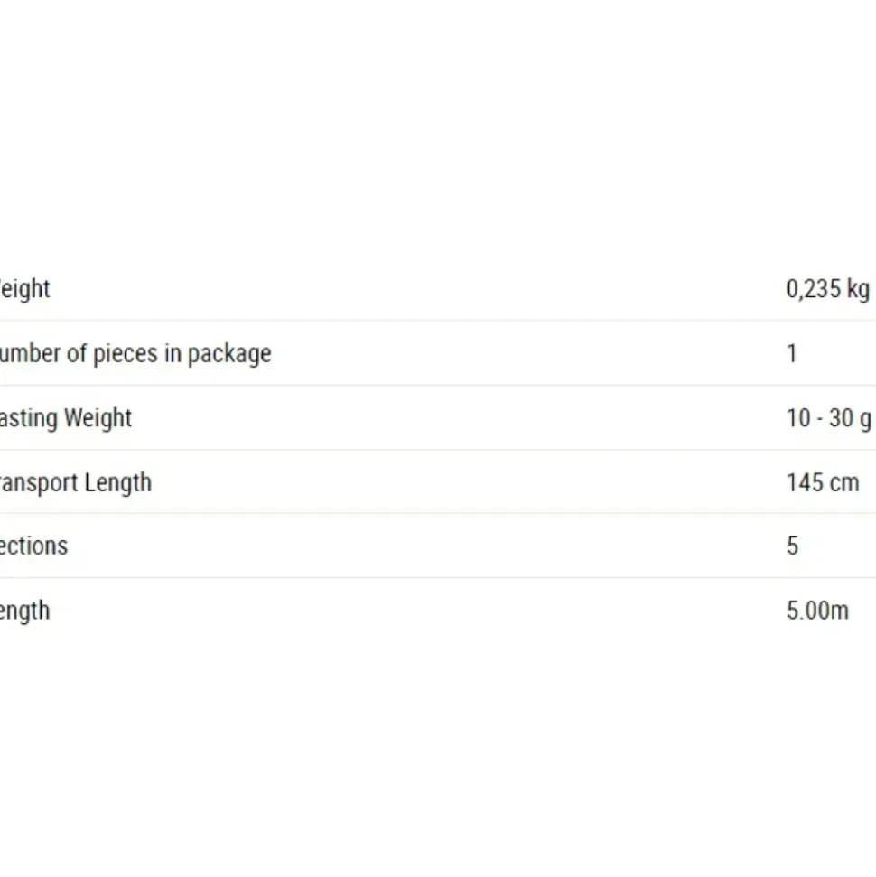This screenshot has height=877, width=876.
Task: Click the word package in pieces row
Action: (229, 355)
